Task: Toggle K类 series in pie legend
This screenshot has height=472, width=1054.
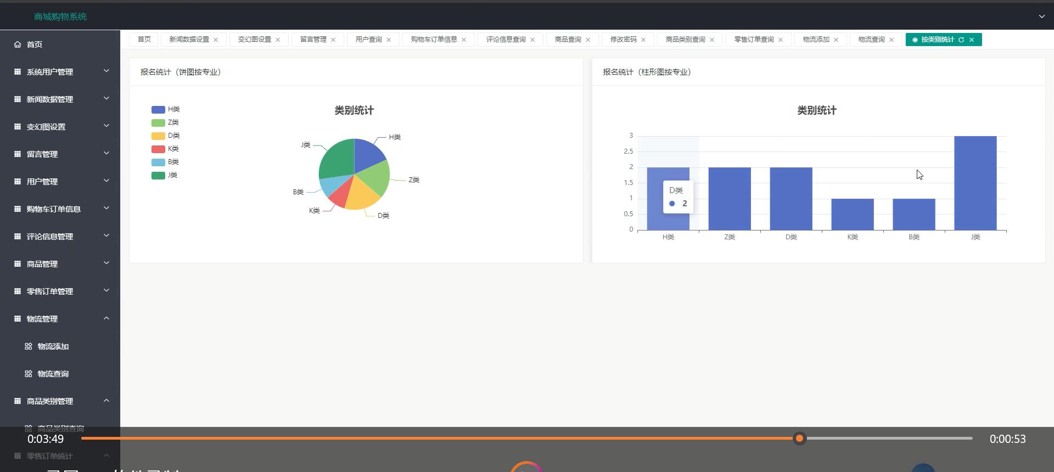Action: [165, 149]
